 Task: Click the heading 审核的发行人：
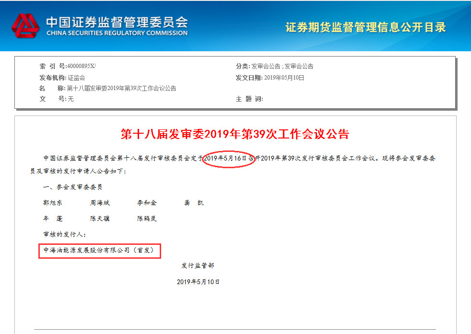click(65, 234)
